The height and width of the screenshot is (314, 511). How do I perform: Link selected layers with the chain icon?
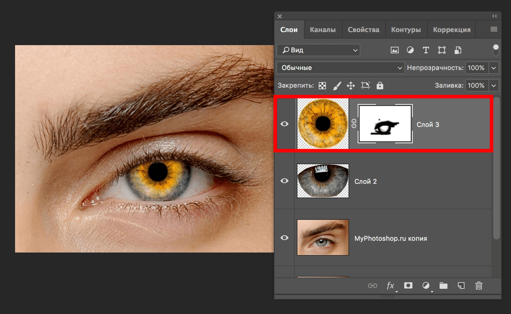[x=373, y=286]
